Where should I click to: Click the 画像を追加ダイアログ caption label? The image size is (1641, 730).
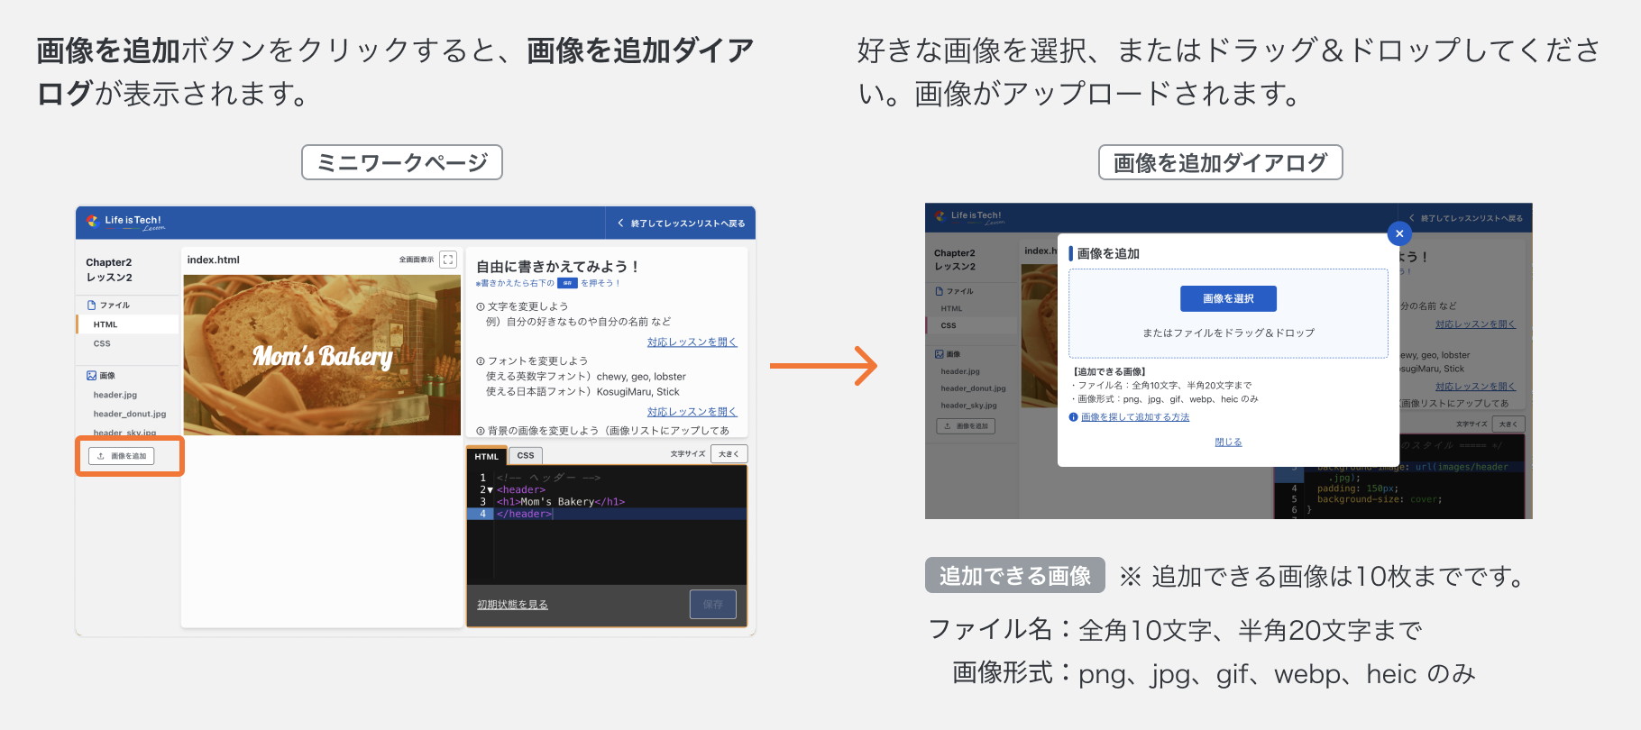[x=1221, y=162]
